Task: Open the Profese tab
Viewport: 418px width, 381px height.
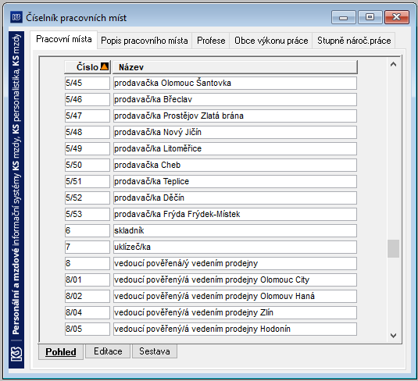Action: coord(211,41)
